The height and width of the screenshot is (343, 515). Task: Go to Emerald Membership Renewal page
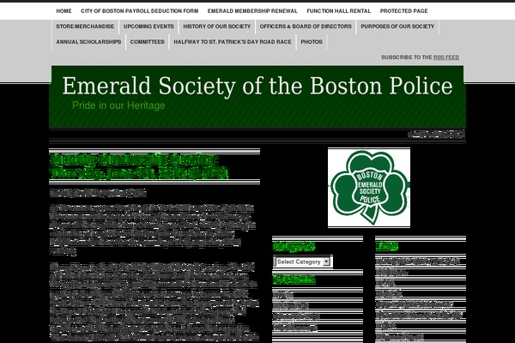pyautogui.click(x=252, y=11)
